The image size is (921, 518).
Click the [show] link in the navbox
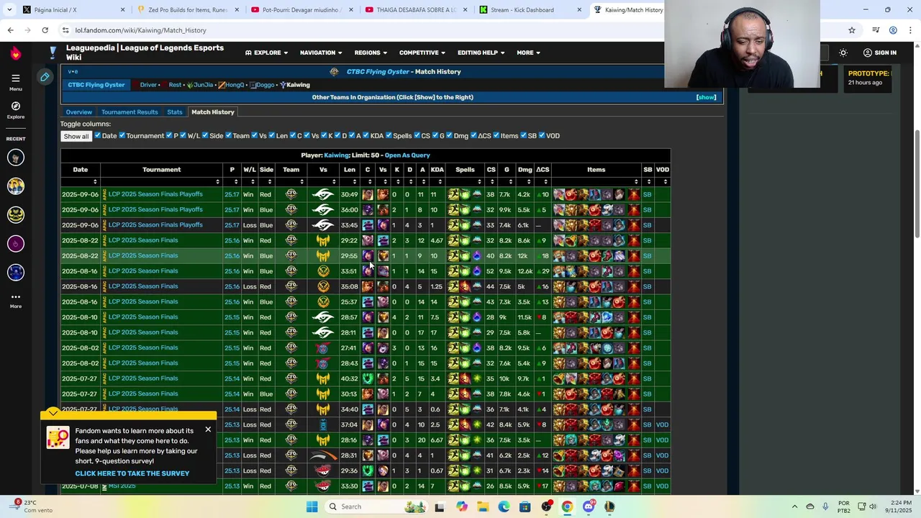point(707,97)
